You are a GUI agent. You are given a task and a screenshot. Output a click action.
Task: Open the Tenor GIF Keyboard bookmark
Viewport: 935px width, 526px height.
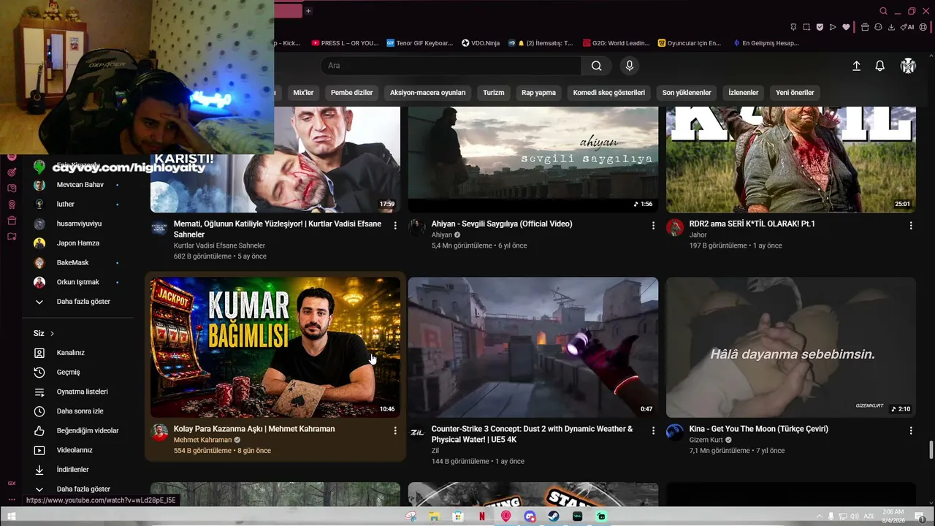coord(420,43)
